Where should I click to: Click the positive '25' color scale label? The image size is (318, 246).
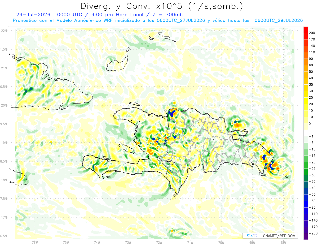click(x=311, y=97)
